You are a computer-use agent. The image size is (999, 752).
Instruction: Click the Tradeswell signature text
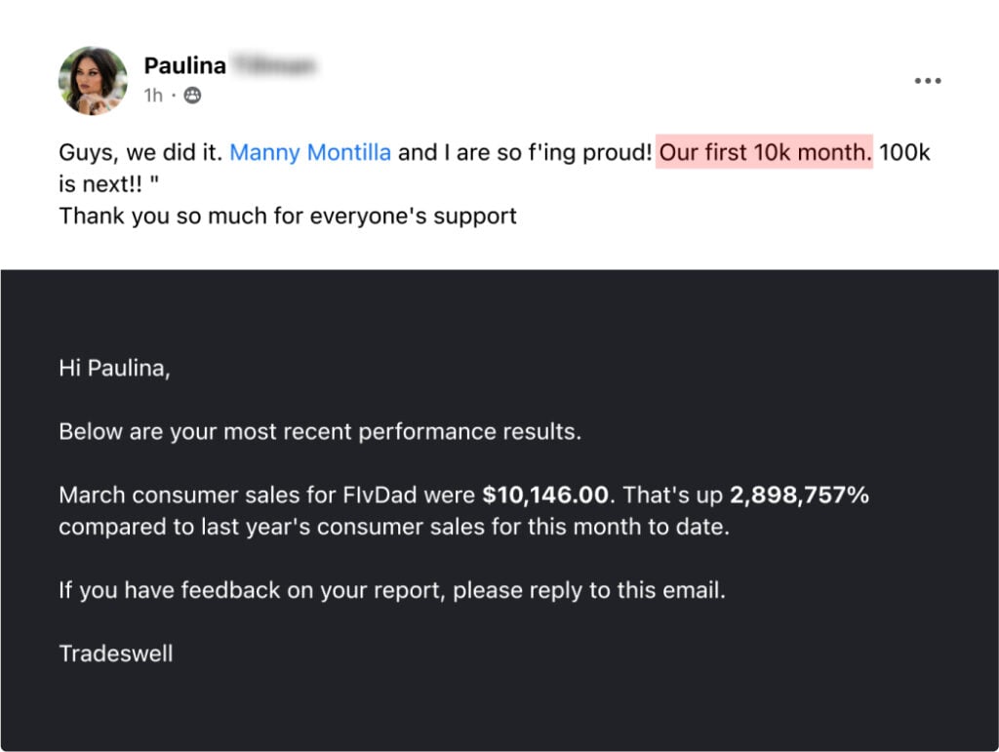tap(116, 653)
